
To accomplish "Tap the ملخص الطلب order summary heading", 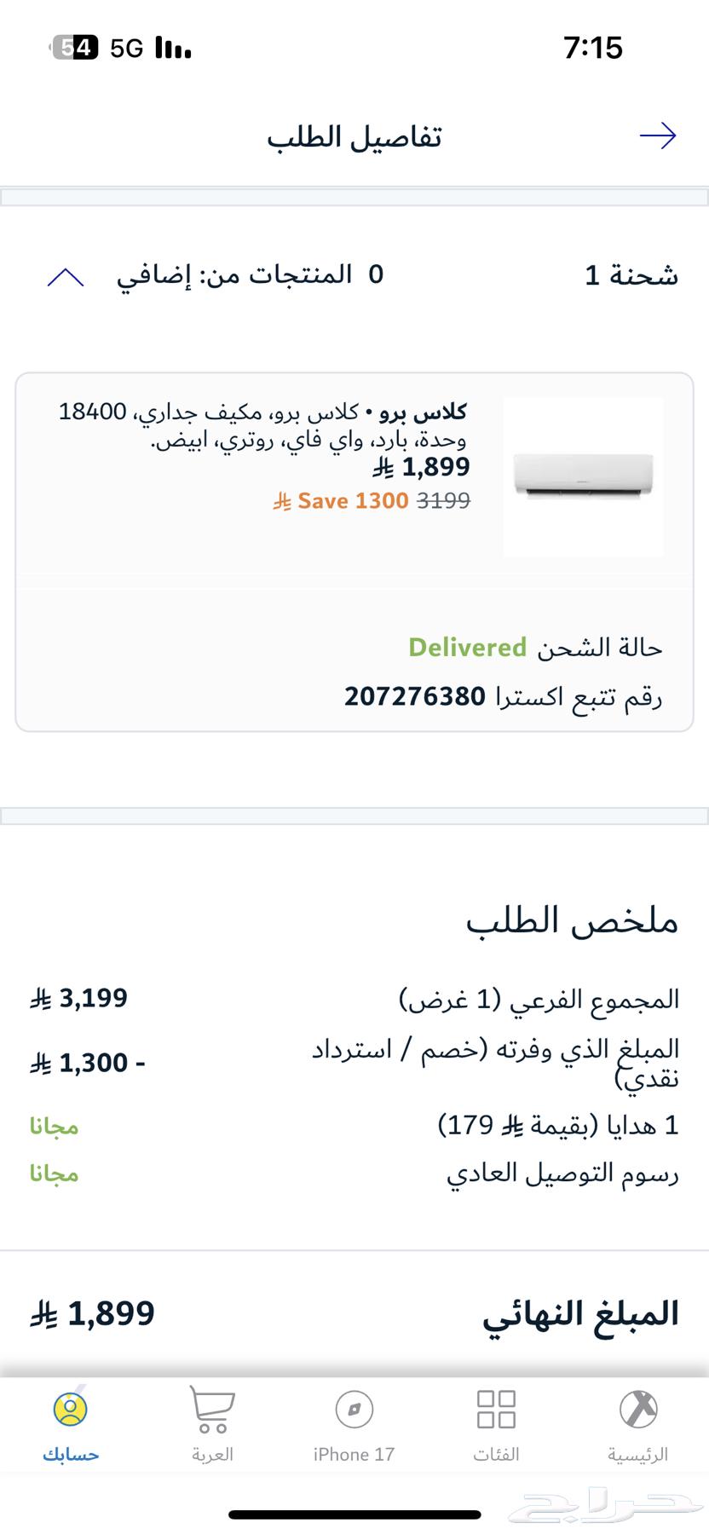I will 572,920.
